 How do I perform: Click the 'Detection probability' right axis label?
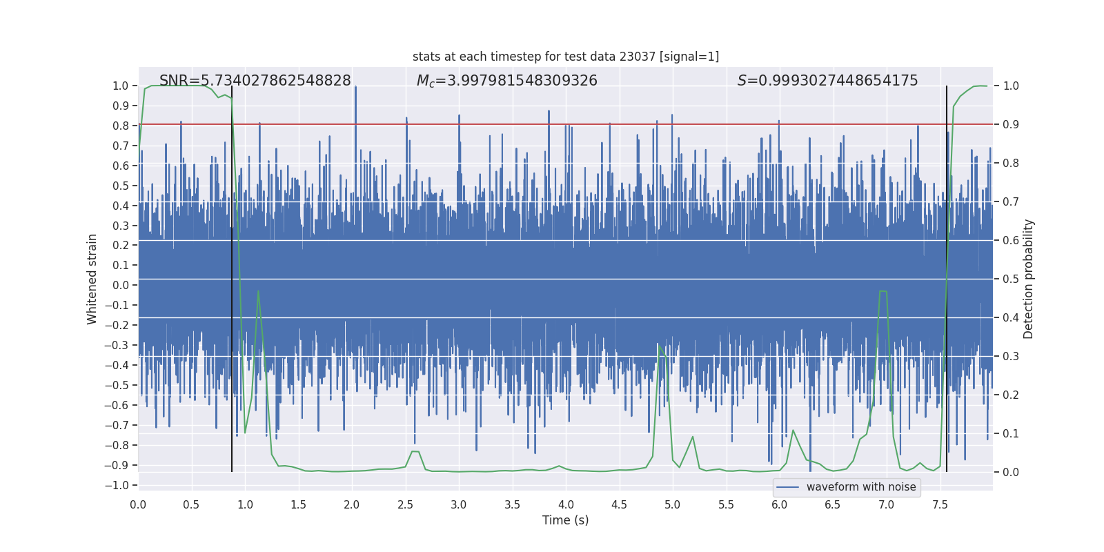1029,279
